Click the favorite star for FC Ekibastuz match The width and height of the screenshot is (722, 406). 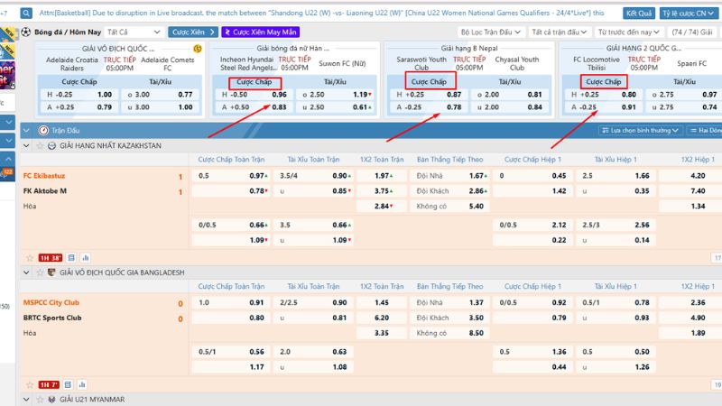click(29, 258)
